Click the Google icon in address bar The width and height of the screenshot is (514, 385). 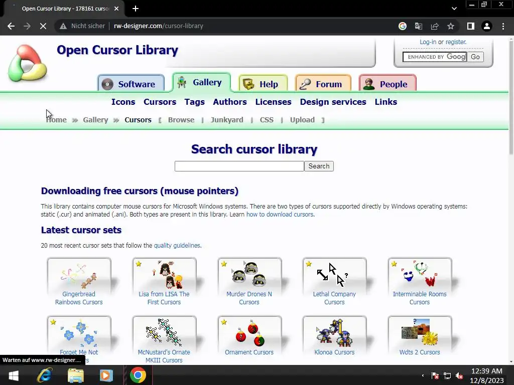pyautogui.click(x=403, y=26)
